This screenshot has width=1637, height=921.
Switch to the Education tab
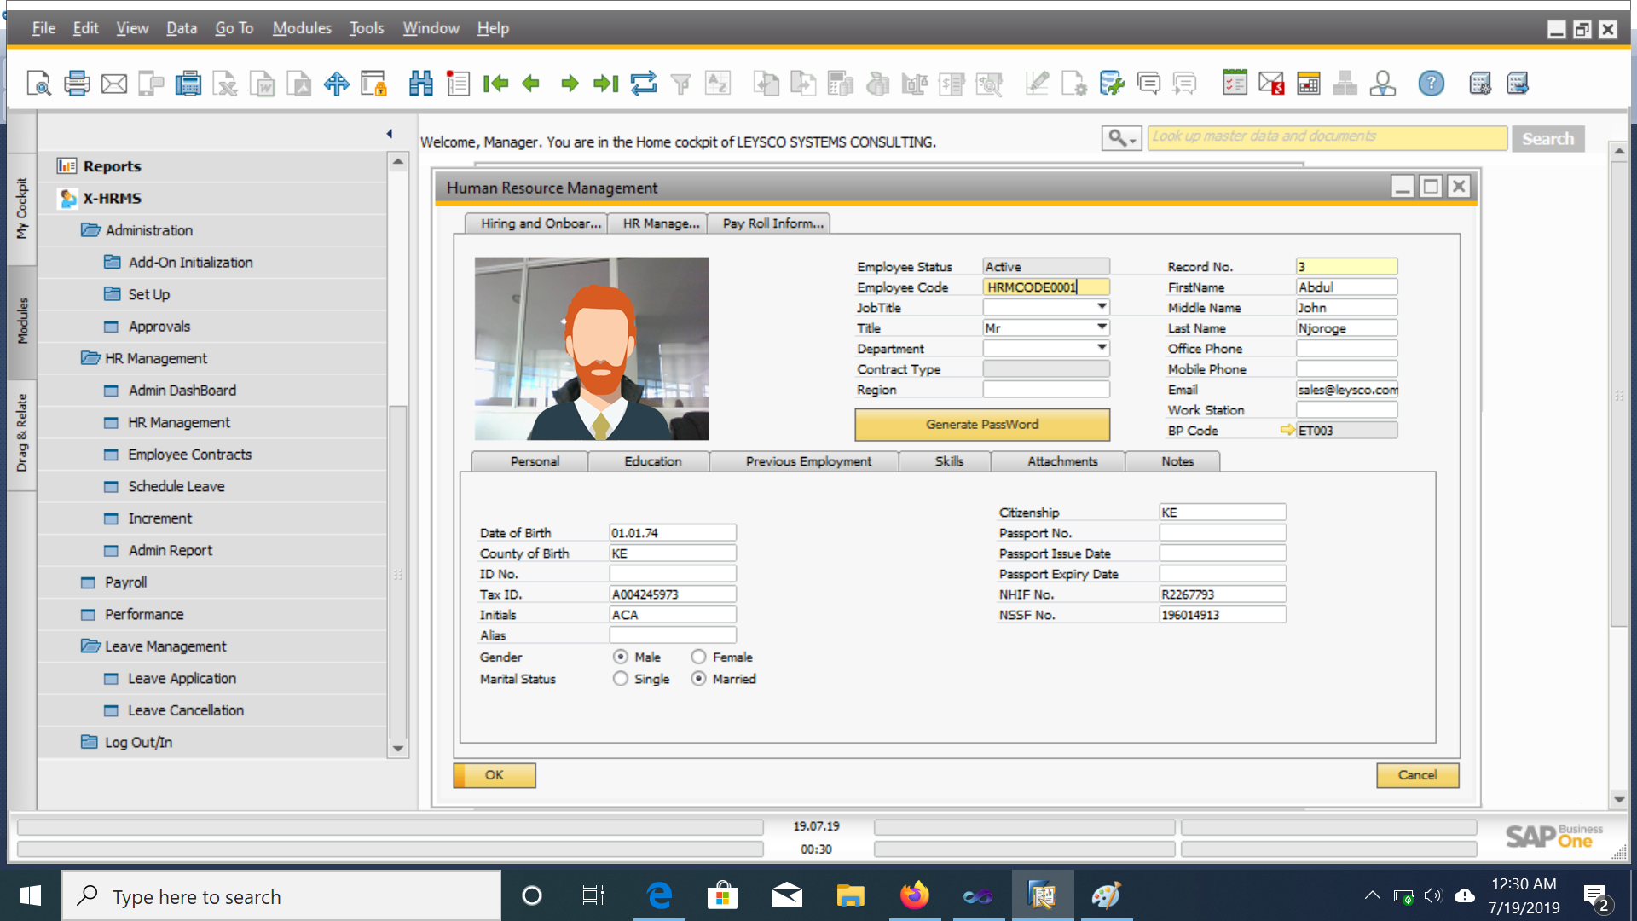tap(652, 461)
